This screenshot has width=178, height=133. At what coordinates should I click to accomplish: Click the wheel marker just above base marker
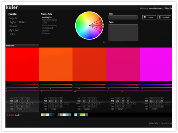(x=102, y=22)
